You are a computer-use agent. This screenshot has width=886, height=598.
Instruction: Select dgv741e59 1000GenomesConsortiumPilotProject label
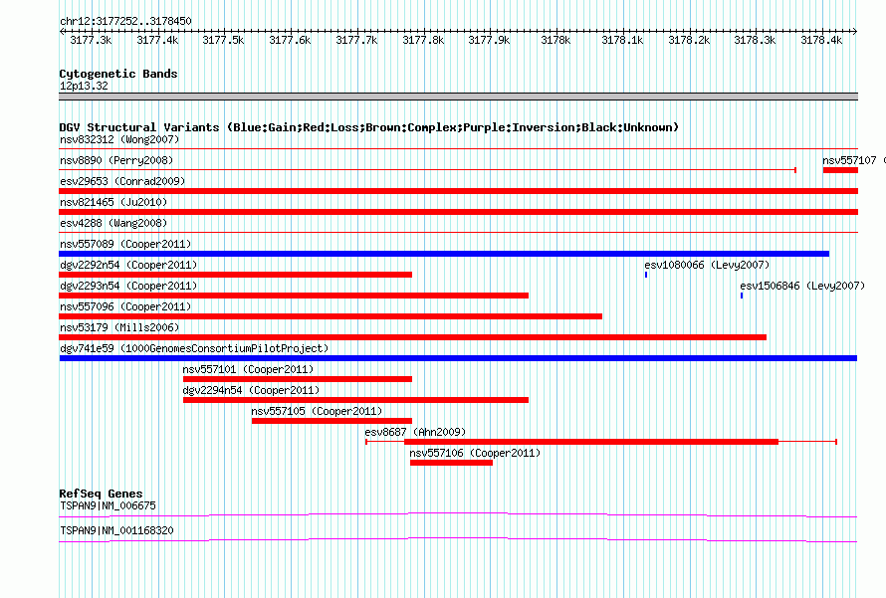pos(194,348)
